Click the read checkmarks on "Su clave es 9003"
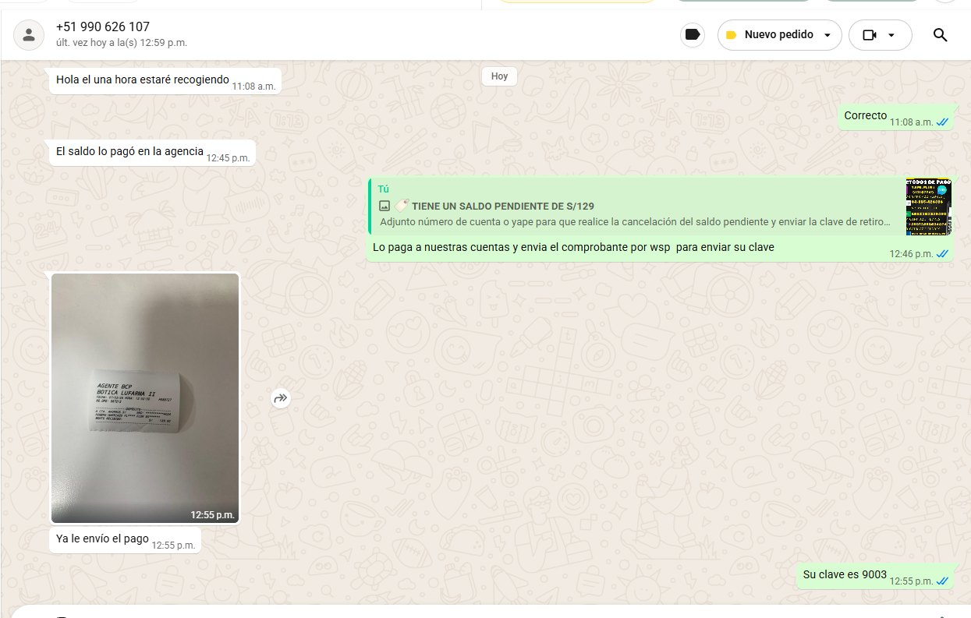The image size is (971, 618). (x=942, y=581)
